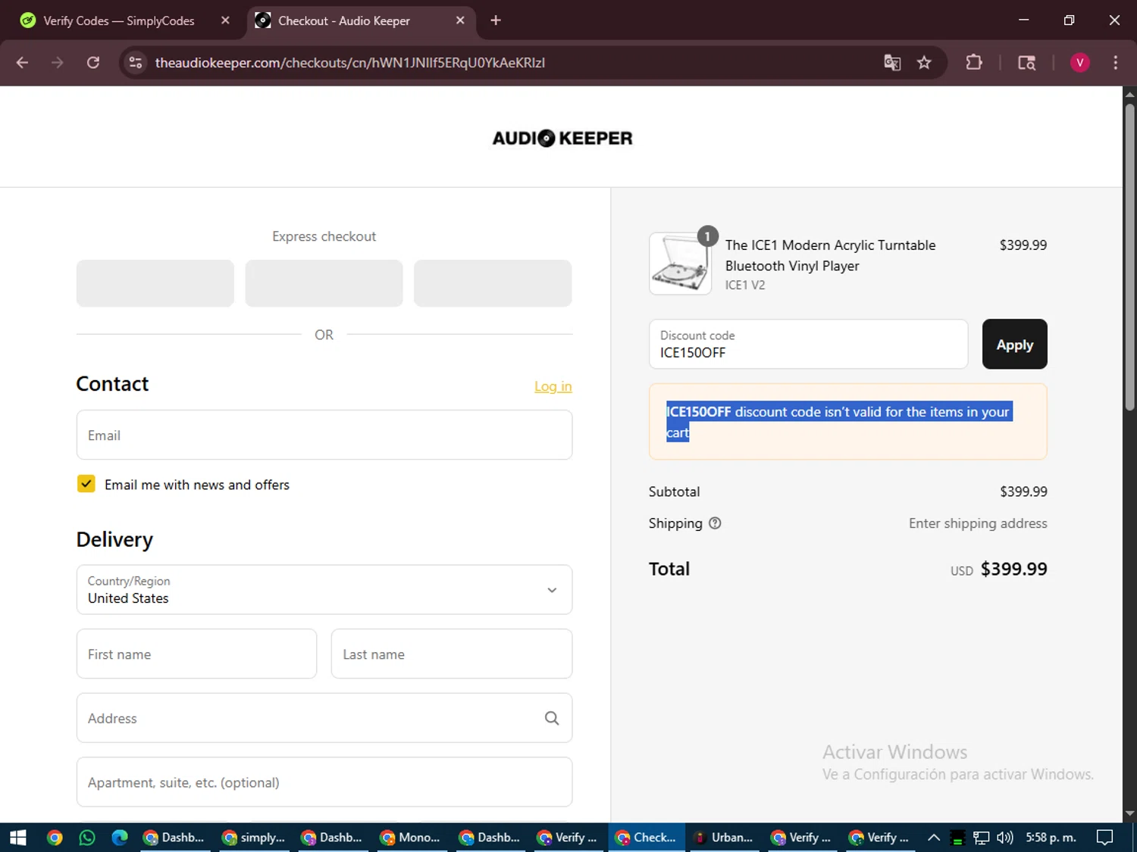Expand the Country/Region dropdown
Image resolution: width=1137 pixels, height=852 pixels.
point(324,590)
